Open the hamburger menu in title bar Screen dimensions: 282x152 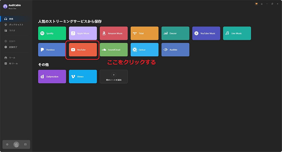point(262,4)
